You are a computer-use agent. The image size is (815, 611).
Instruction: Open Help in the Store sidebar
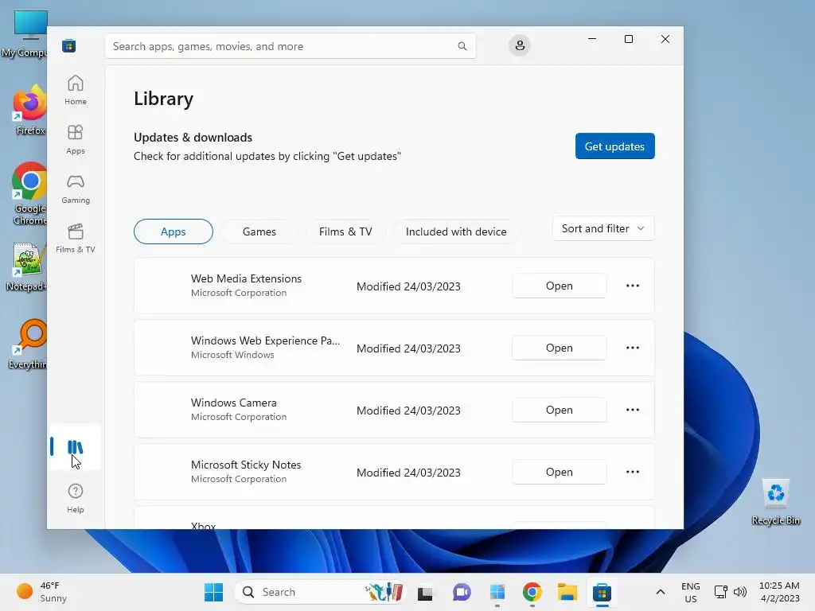point(76,498)
